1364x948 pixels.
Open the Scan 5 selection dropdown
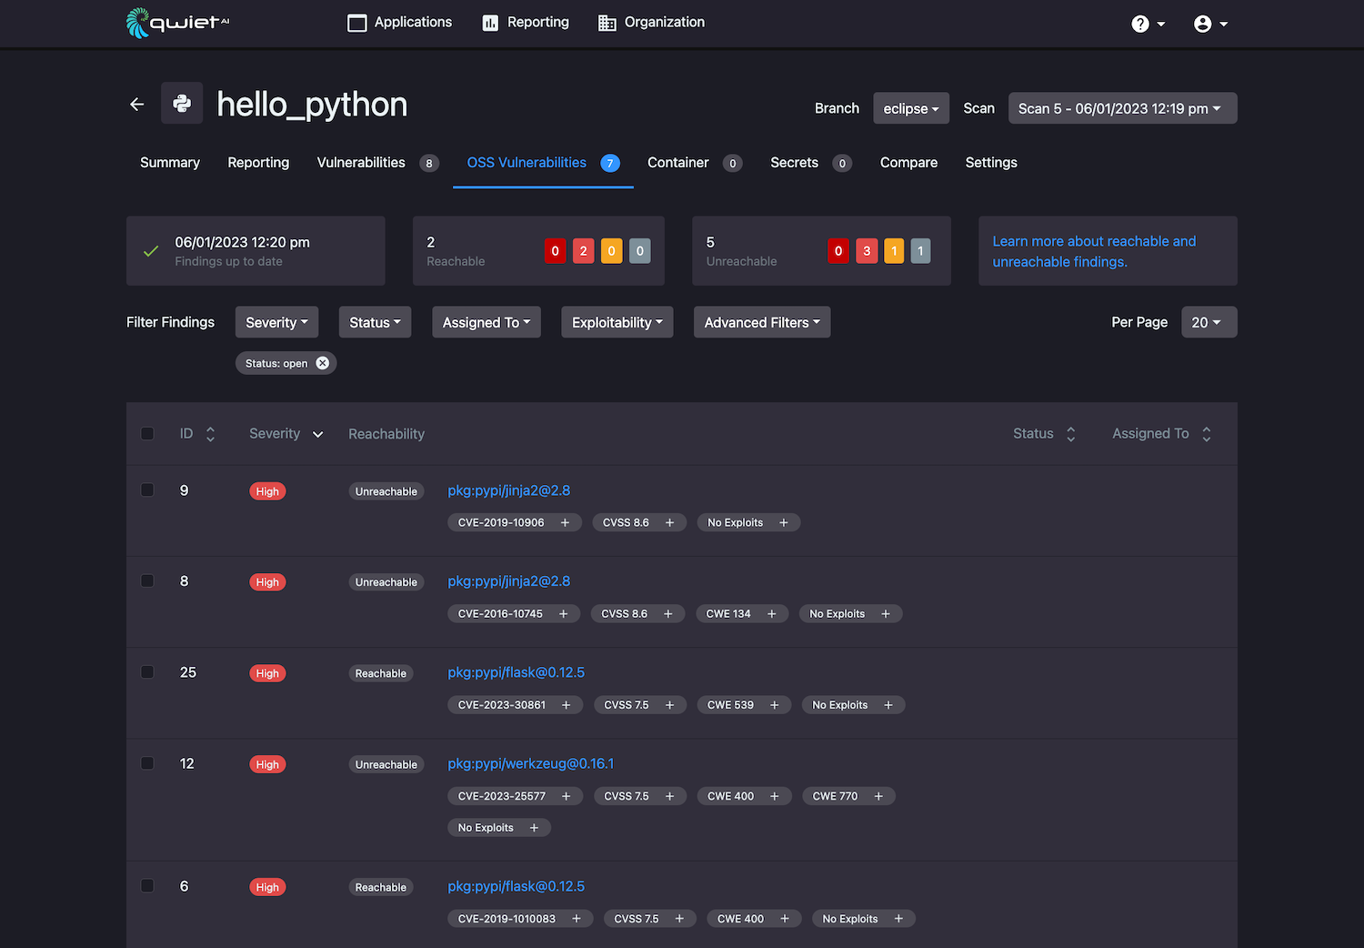1122,108
